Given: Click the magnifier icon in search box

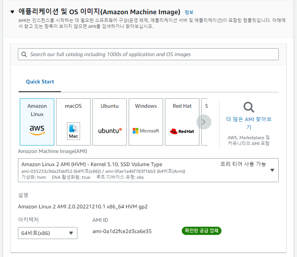Looking at the screenshot, I should click(24, 54).
